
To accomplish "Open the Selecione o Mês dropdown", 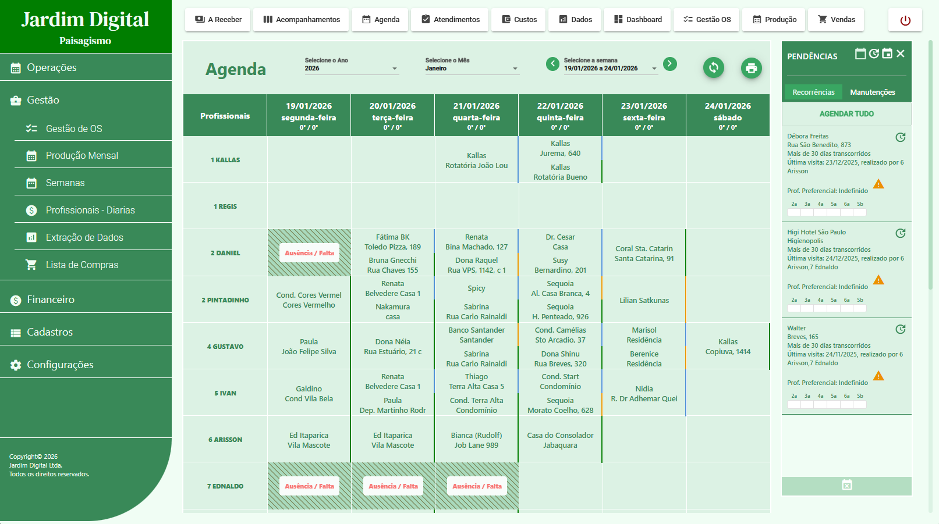I will (472, 69).
